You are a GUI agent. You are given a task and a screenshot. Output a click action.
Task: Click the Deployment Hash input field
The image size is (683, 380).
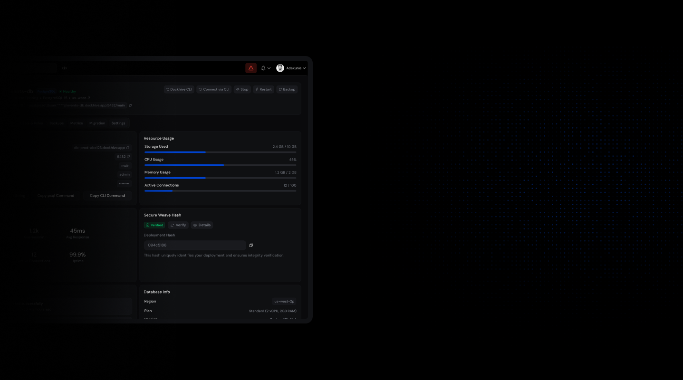coord(194,245)
